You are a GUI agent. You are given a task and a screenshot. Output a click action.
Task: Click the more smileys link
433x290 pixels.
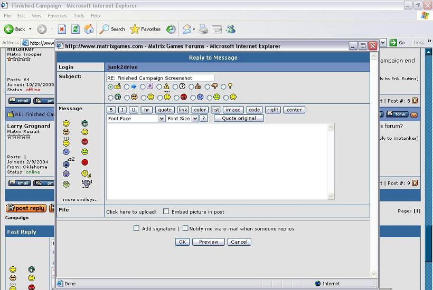[x=80, y=199]
